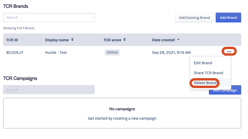Screen dimensions: 248x139
Task: Click the TCR ID column header
Action: click(x=12, y=40)
